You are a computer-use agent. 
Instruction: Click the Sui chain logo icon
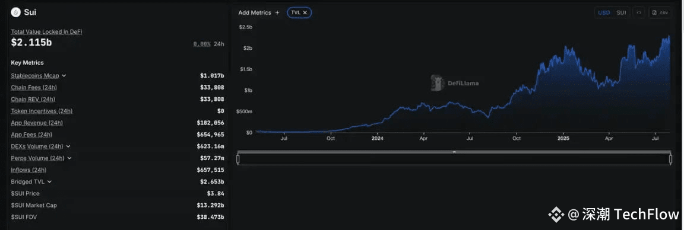[x=16, y=12]
